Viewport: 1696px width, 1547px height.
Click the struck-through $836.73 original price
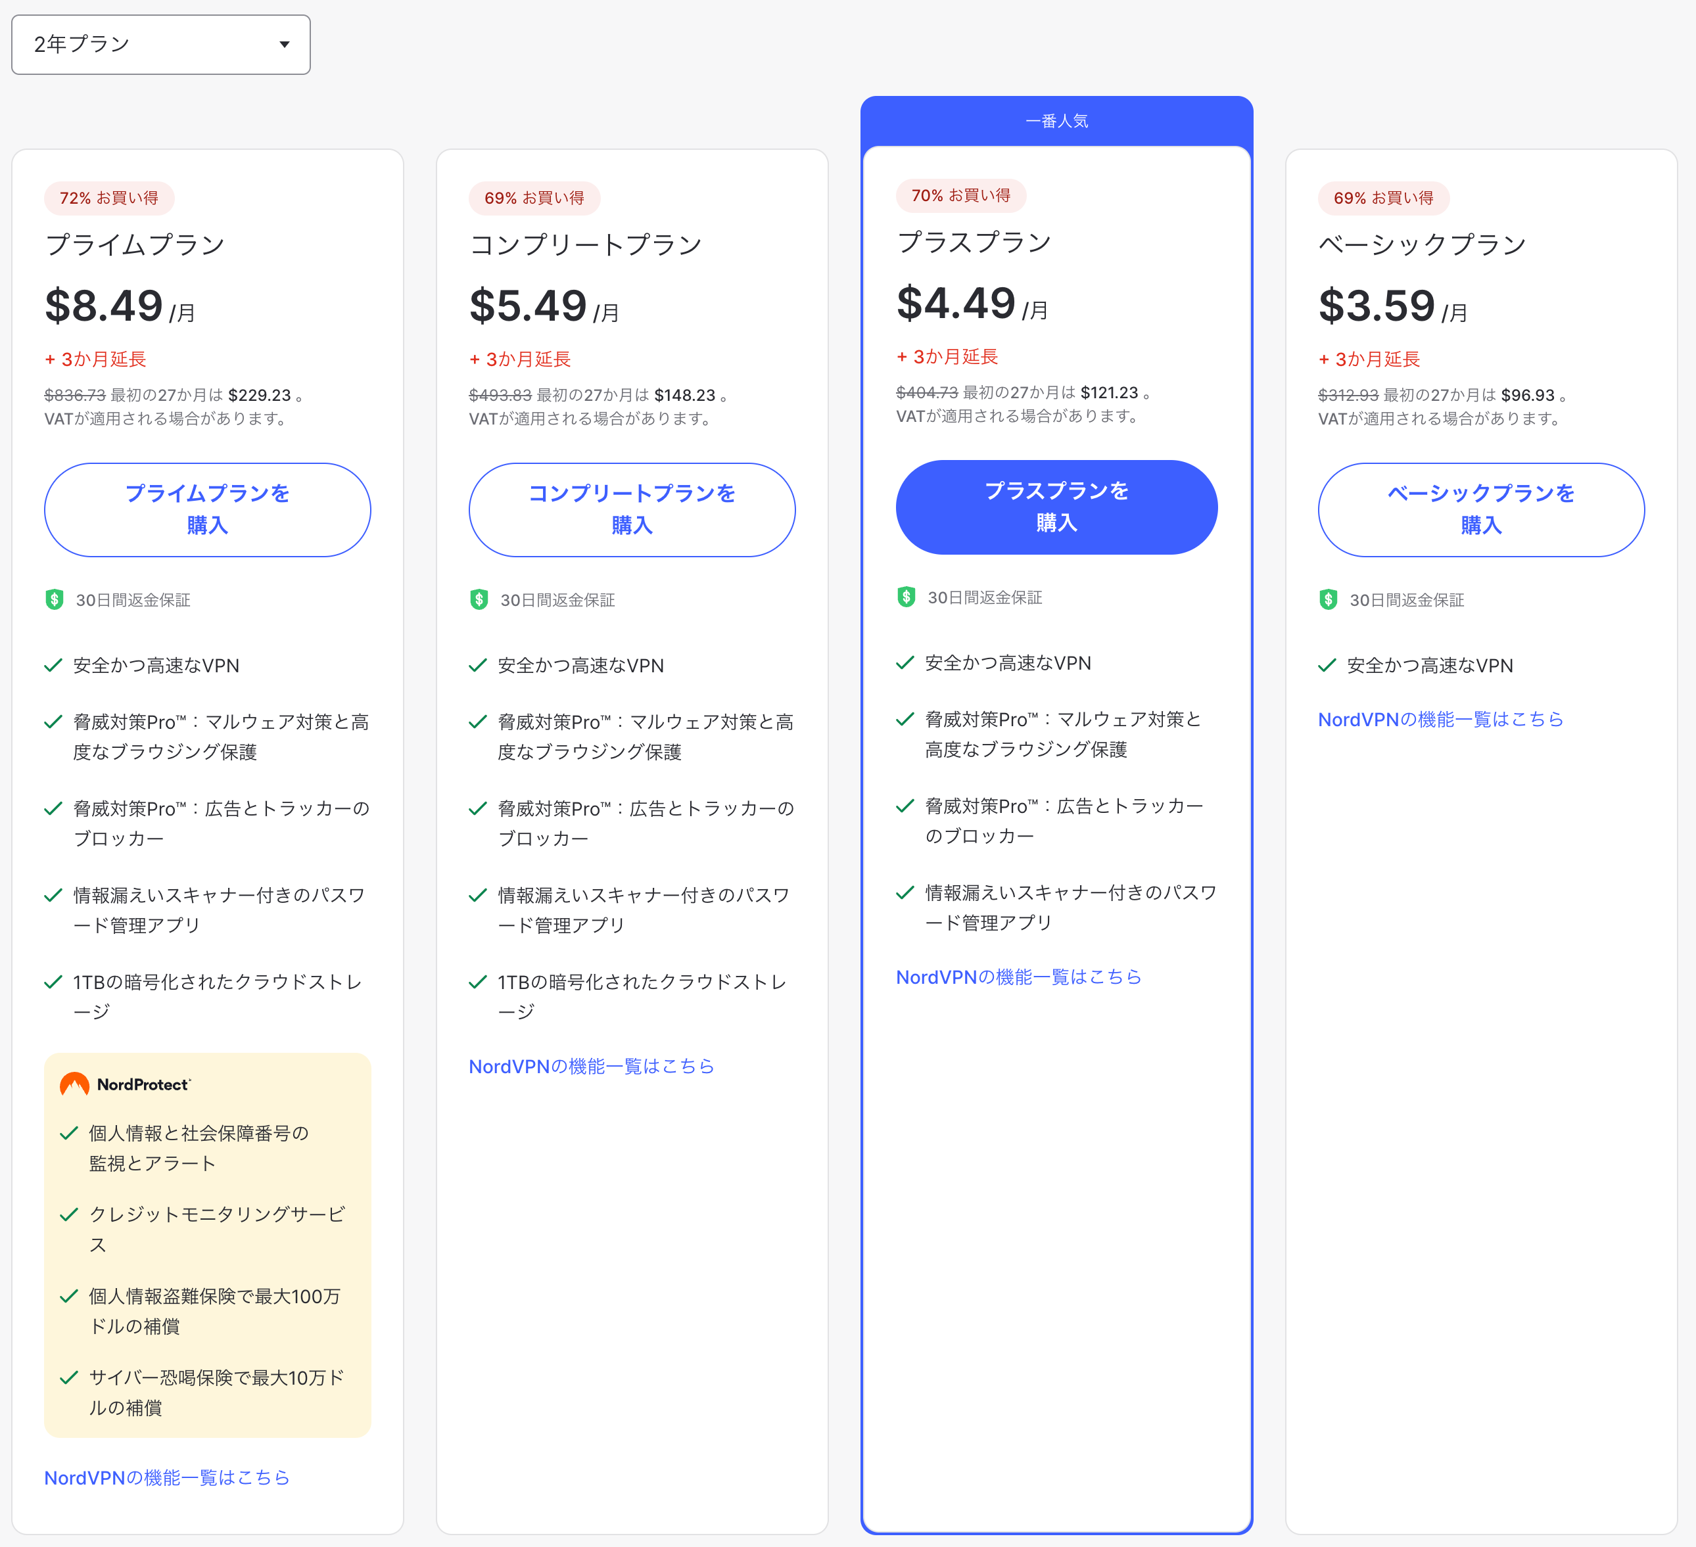75,394
